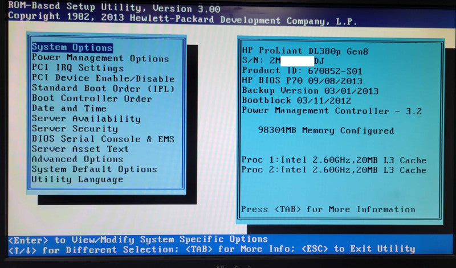Viewport: 456px width, 268px height.
Task: Choose System Default Options
Action: 94,170
